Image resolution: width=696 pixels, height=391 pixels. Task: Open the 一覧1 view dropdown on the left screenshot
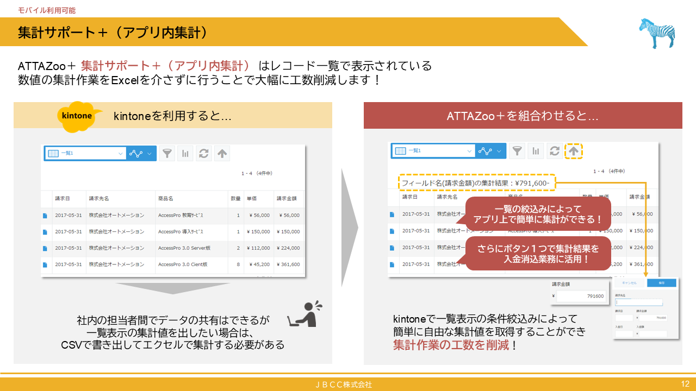87,154
